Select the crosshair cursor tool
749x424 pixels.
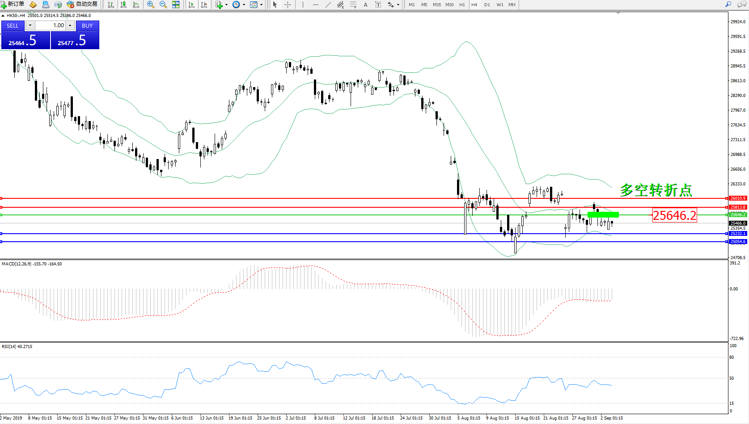click(288, 4)
